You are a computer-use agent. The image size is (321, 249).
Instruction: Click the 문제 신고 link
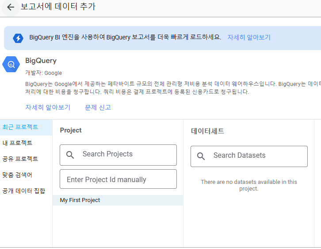98,107
